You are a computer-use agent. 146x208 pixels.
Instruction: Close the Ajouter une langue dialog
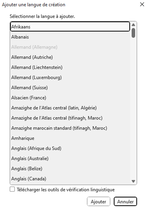click(x=142, y=4)
